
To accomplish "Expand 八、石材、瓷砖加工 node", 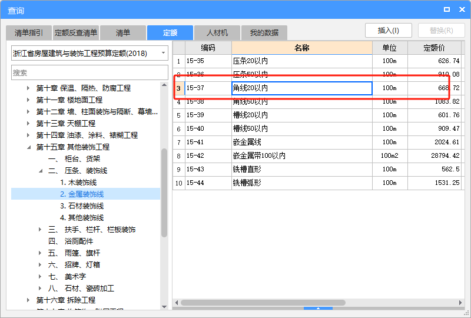I will (x=40, y=288).
